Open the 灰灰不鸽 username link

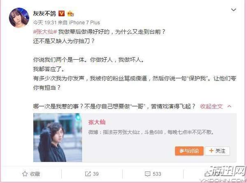pyautogui.click(x=44, y=14)
